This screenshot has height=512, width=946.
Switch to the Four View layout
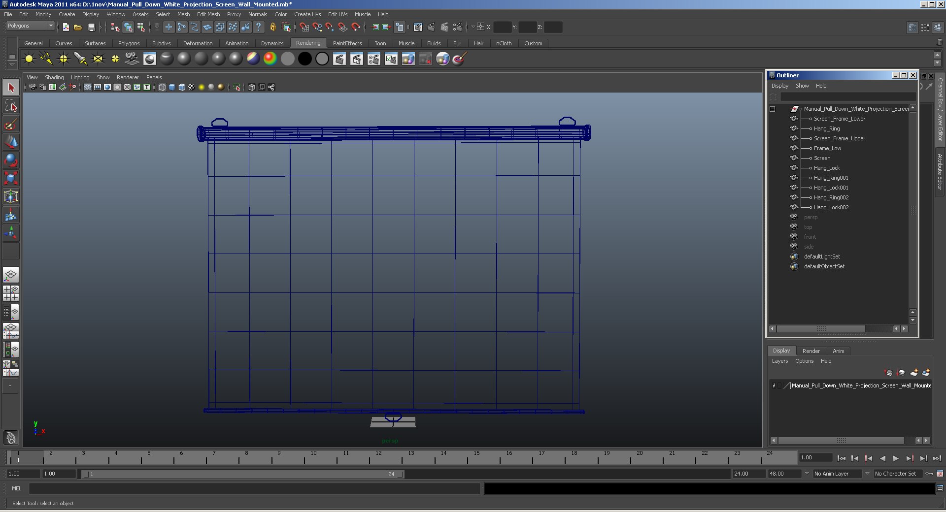[x=11, y=293]
